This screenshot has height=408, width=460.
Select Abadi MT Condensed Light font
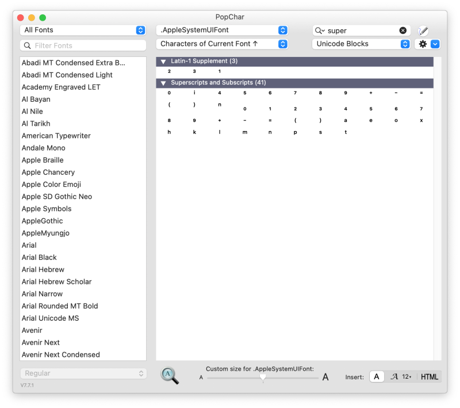point(83,75)
